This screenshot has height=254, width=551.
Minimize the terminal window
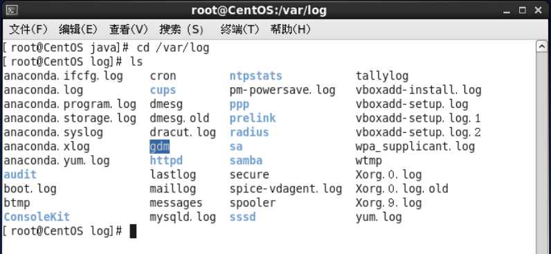[507, 12]
